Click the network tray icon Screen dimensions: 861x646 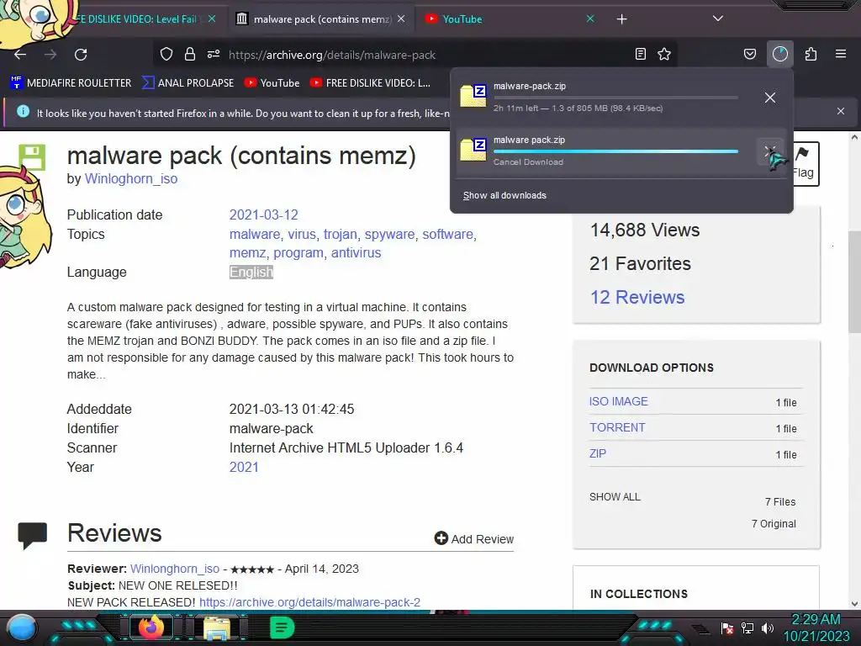click(747, 627)
